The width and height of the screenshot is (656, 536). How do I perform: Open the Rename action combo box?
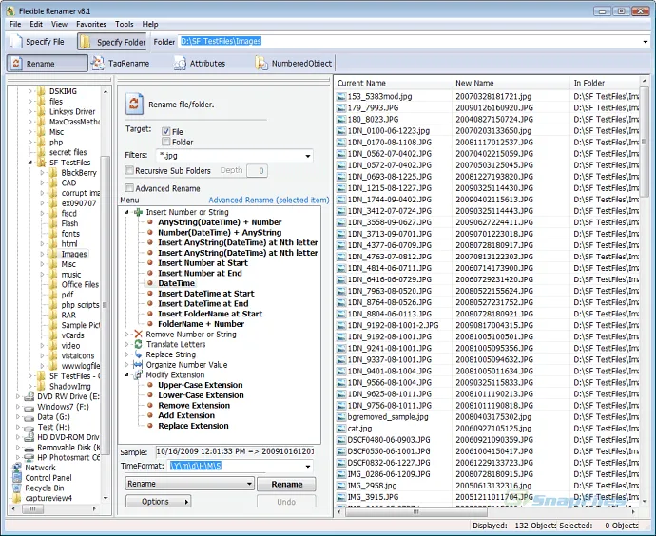189,484
